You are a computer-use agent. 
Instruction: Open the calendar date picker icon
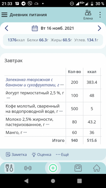pyautogui.click(x=35, y=28)
